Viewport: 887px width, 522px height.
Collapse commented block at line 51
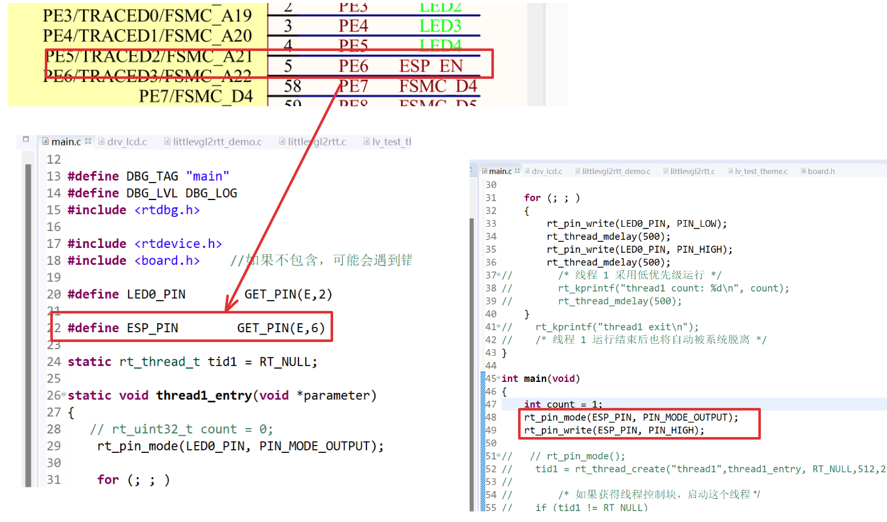click(499, 456)
